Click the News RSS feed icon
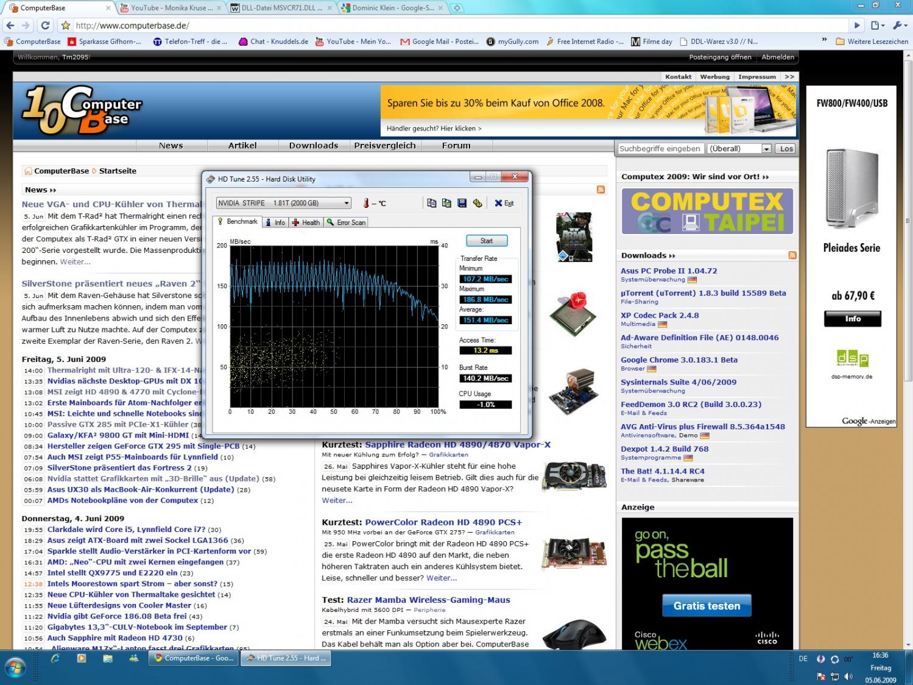Viewport: 913px width, 685px height. pos(601,190)
